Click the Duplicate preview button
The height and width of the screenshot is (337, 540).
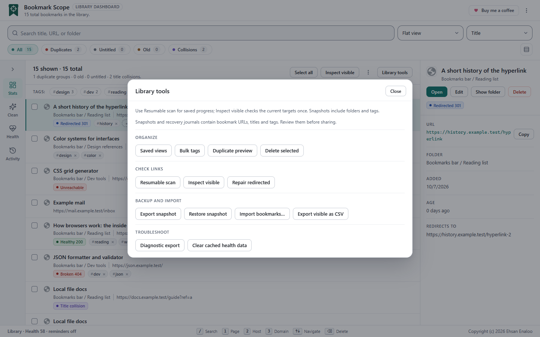232,151
